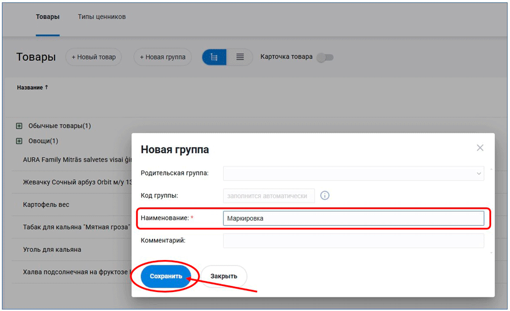Click the + Новая группа button
The height and width of the screenshot is (311, 510).
click(162, 57)
